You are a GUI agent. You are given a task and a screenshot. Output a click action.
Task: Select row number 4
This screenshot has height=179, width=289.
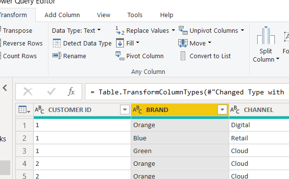tap(24, 164)
